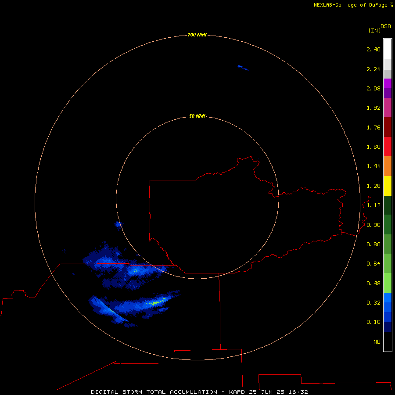Screen dimensions: 395x395
Task: Select the 1.12 legend value
Action: (373, 205)
